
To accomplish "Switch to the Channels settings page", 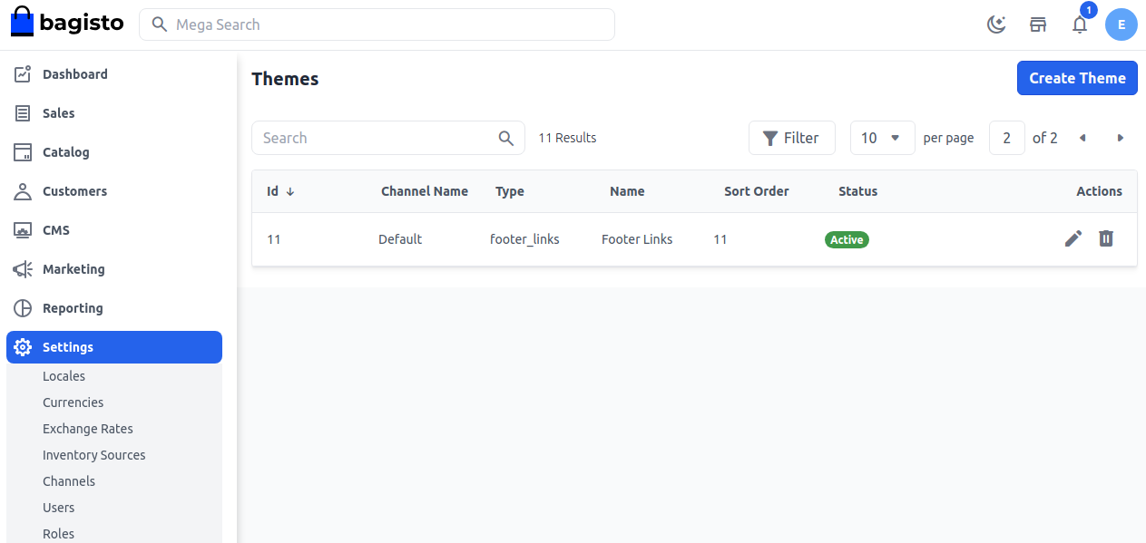I will 69,480.
